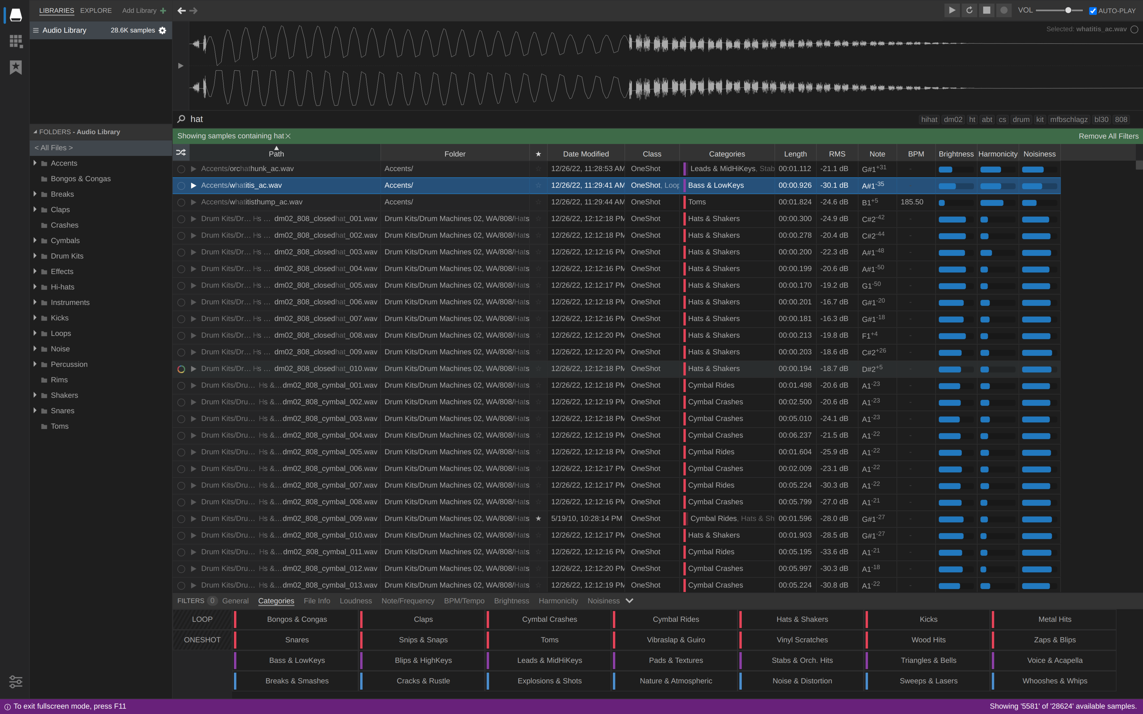Preview dm02_808_cymbal_013.wav play arrow
The image size is (1143, 714).
tap(193, 585)
